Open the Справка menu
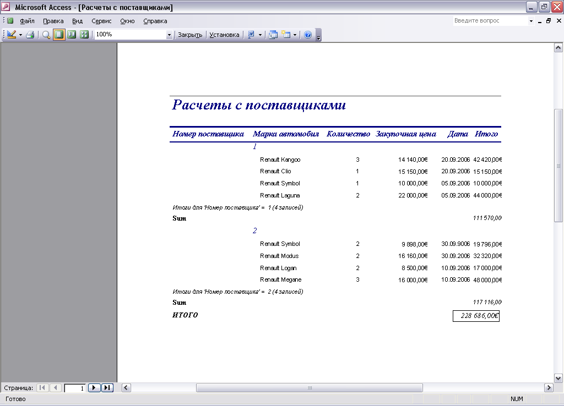 pos(155,21)
